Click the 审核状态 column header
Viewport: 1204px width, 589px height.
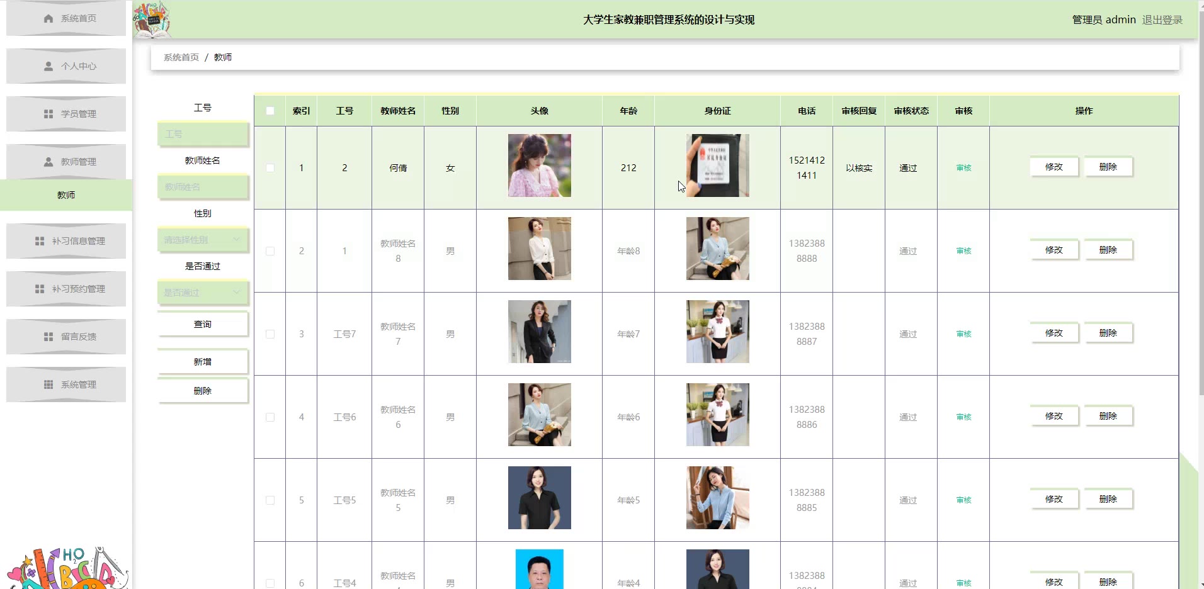pos(911,111)
